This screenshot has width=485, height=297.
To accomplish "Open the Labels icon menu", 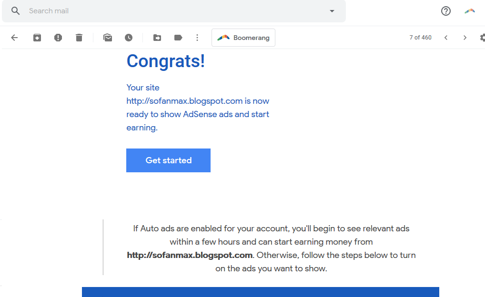I will [x=178, y=38].
